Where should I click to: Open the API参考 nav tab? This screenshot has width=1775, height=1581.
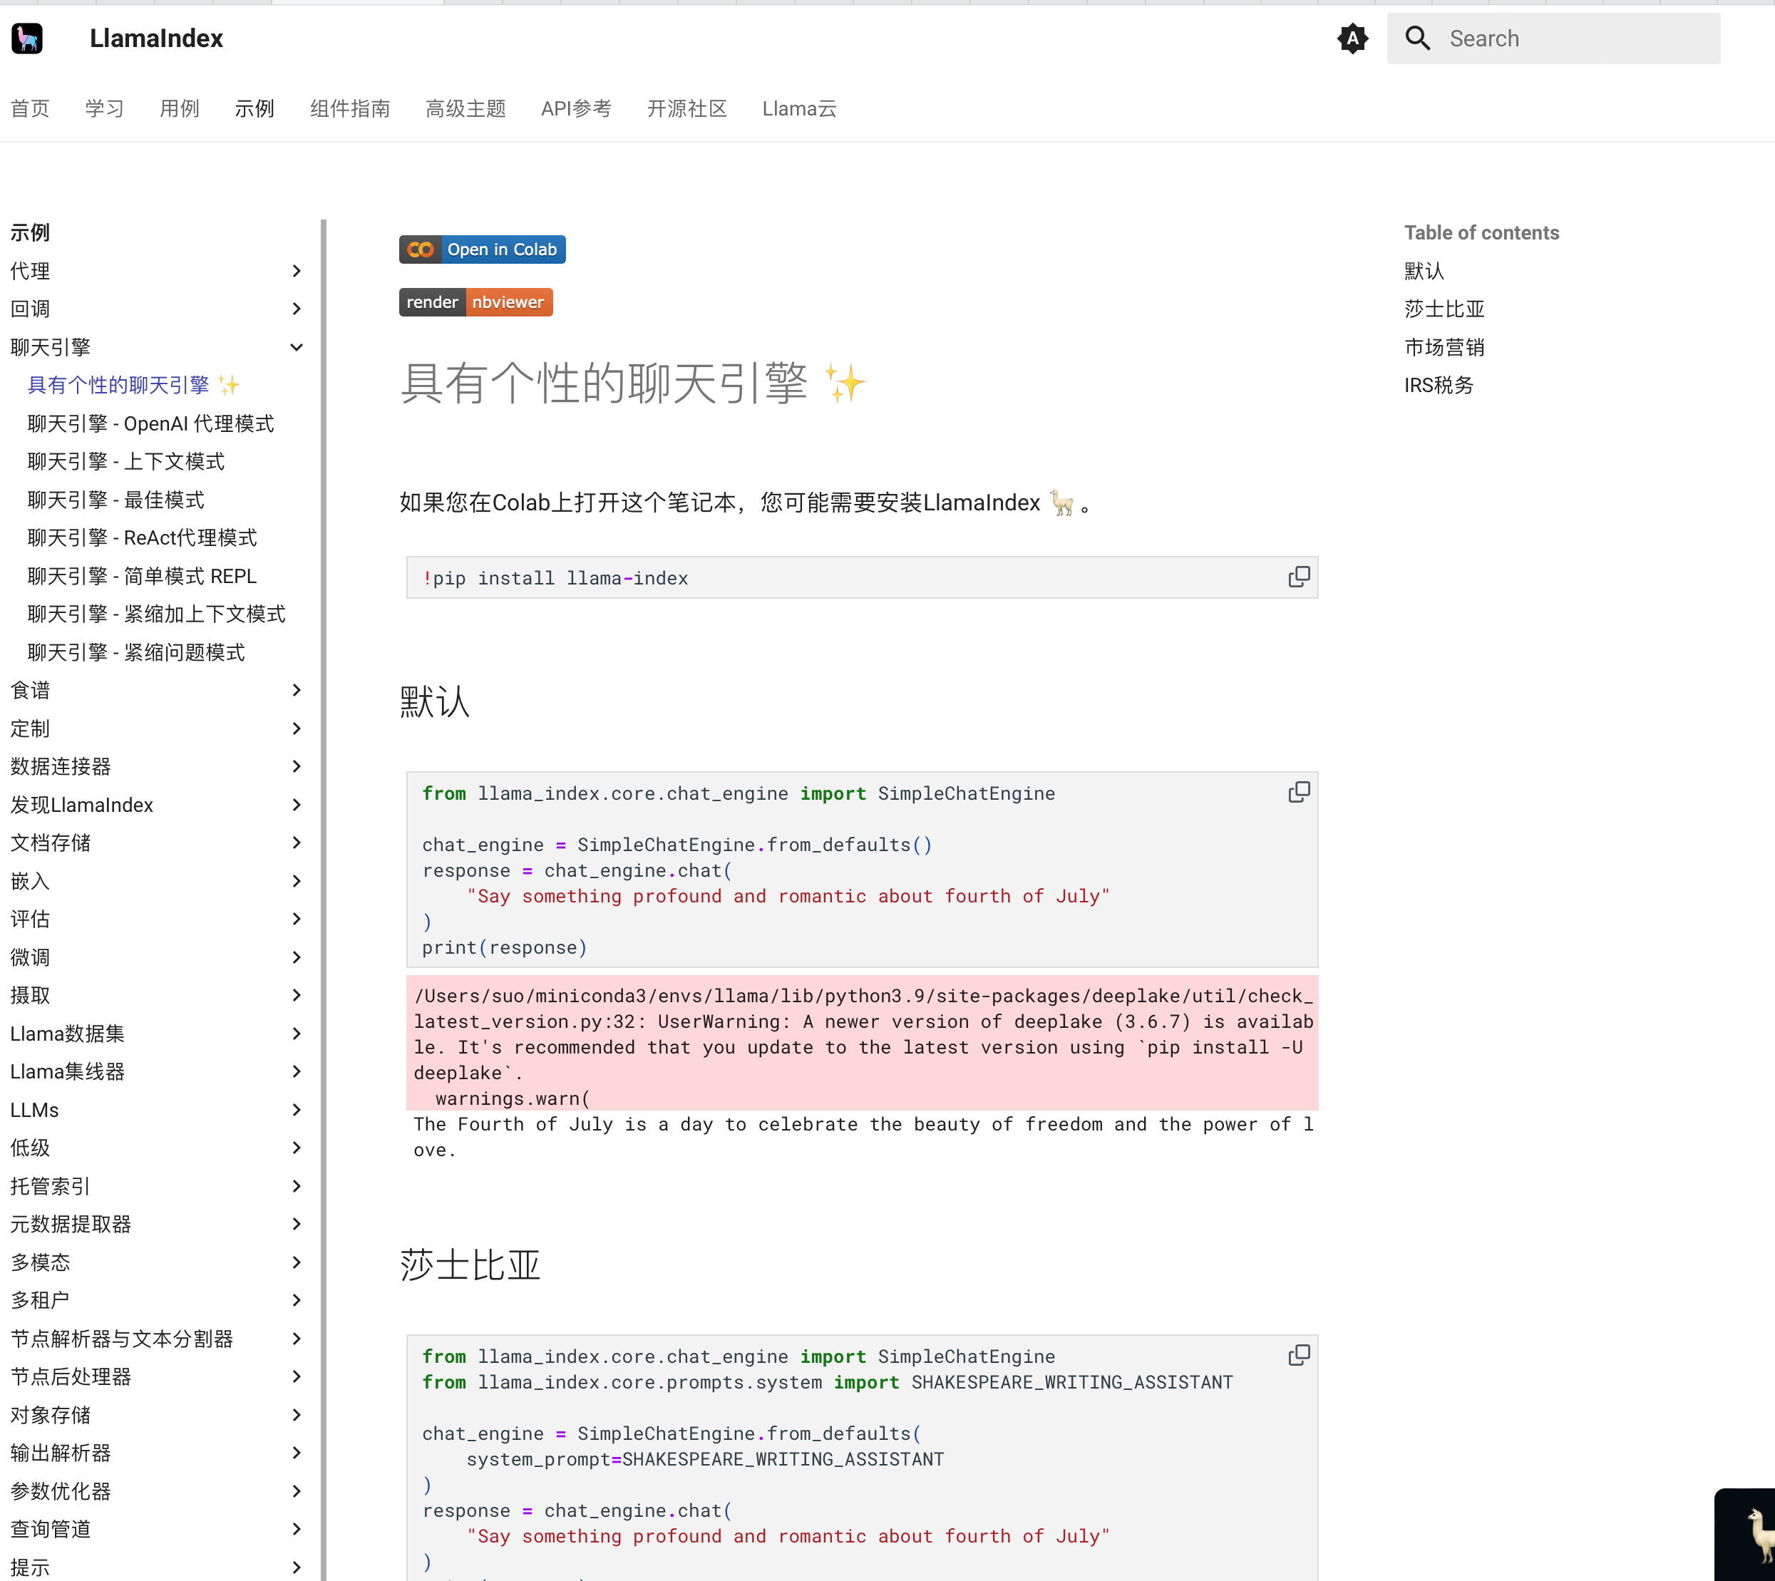pos(576,108)
